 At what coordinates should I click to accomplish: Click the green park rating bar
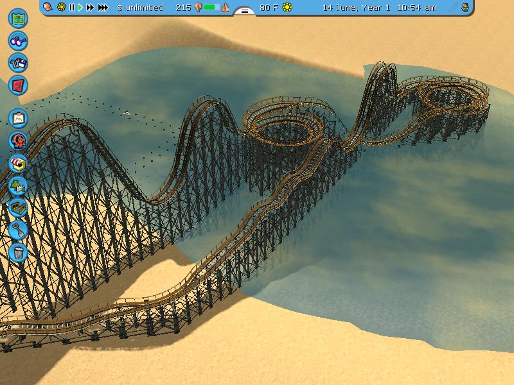tap(211, 7)
